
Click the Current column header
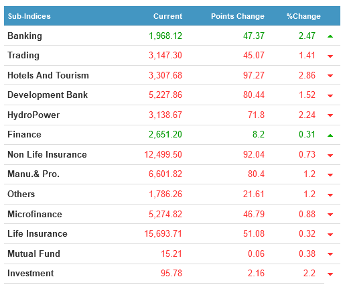[x=167, y=16]
